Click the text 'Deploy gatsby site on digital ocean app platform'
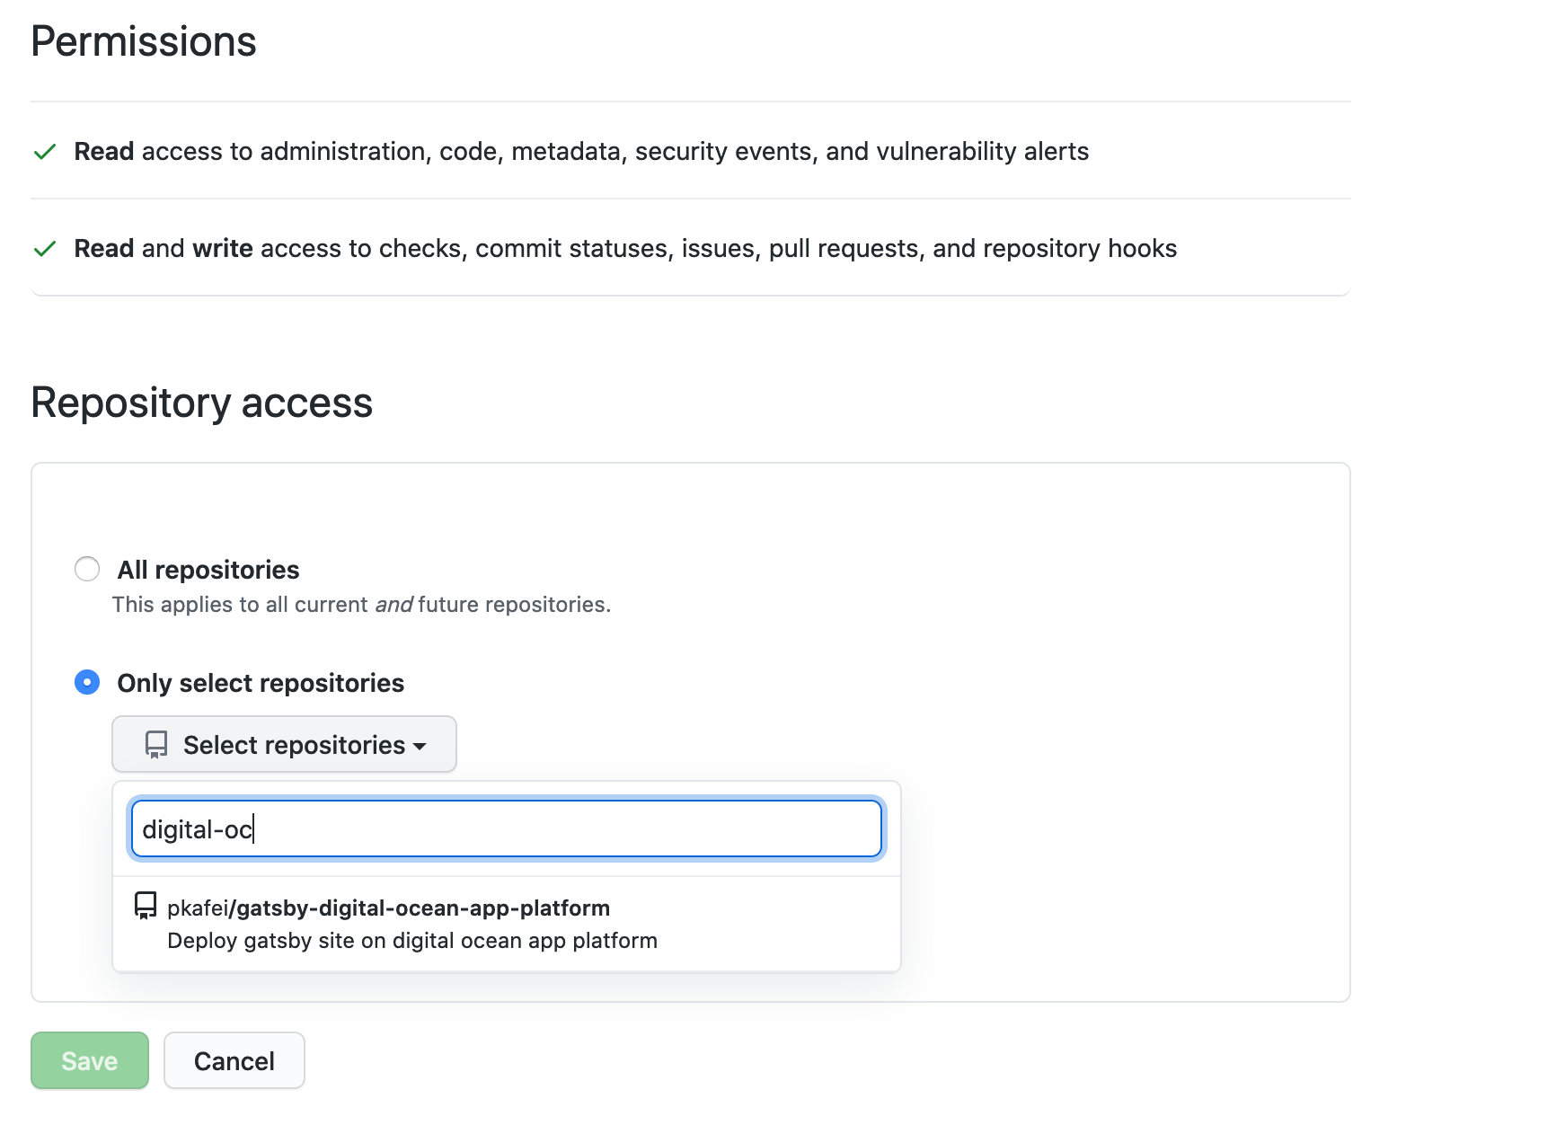The width and height of the screenshot is (1565, 1125). click(x=412, y=941)
